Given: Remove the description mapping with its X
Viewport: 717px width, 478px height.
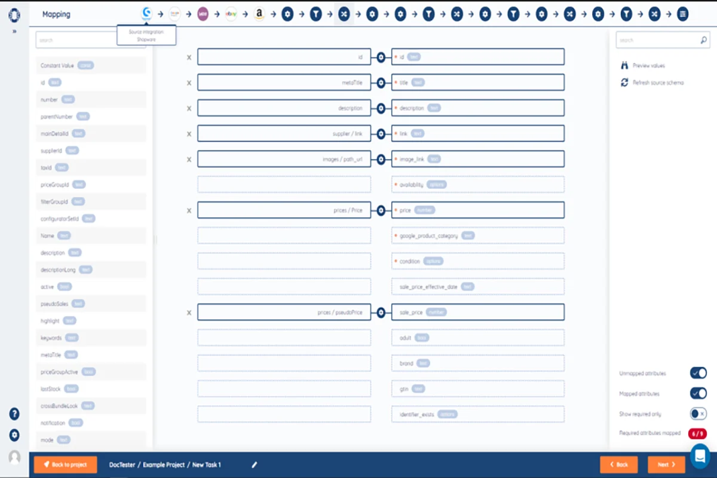Looking at the screenshot, I should pos(189,108).
